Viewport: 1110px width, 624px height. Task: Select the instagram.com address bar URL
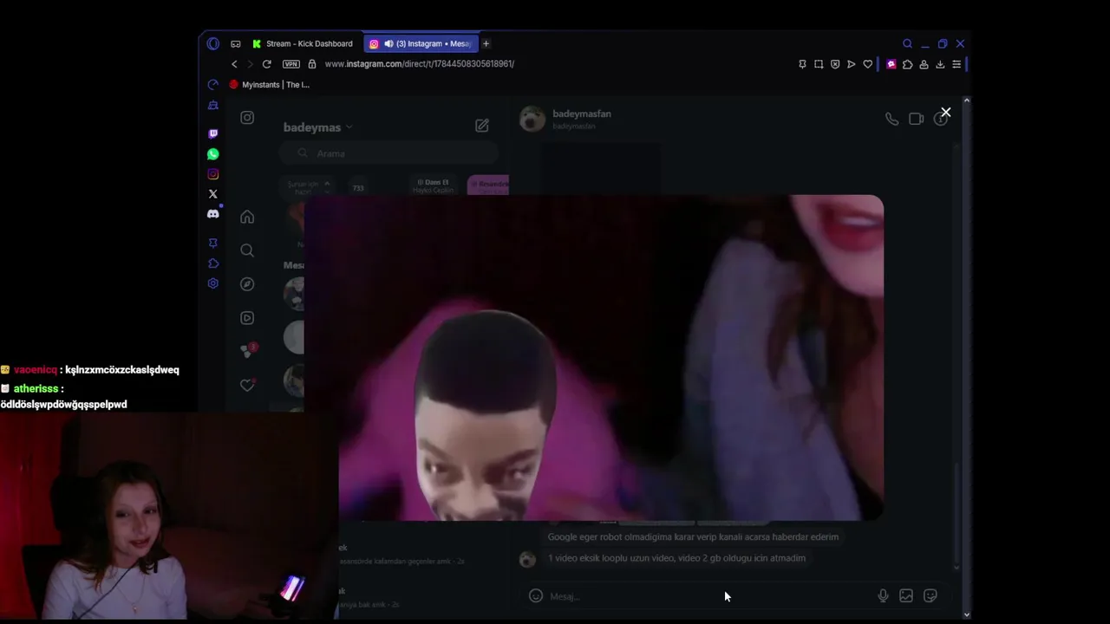(420, 64)
